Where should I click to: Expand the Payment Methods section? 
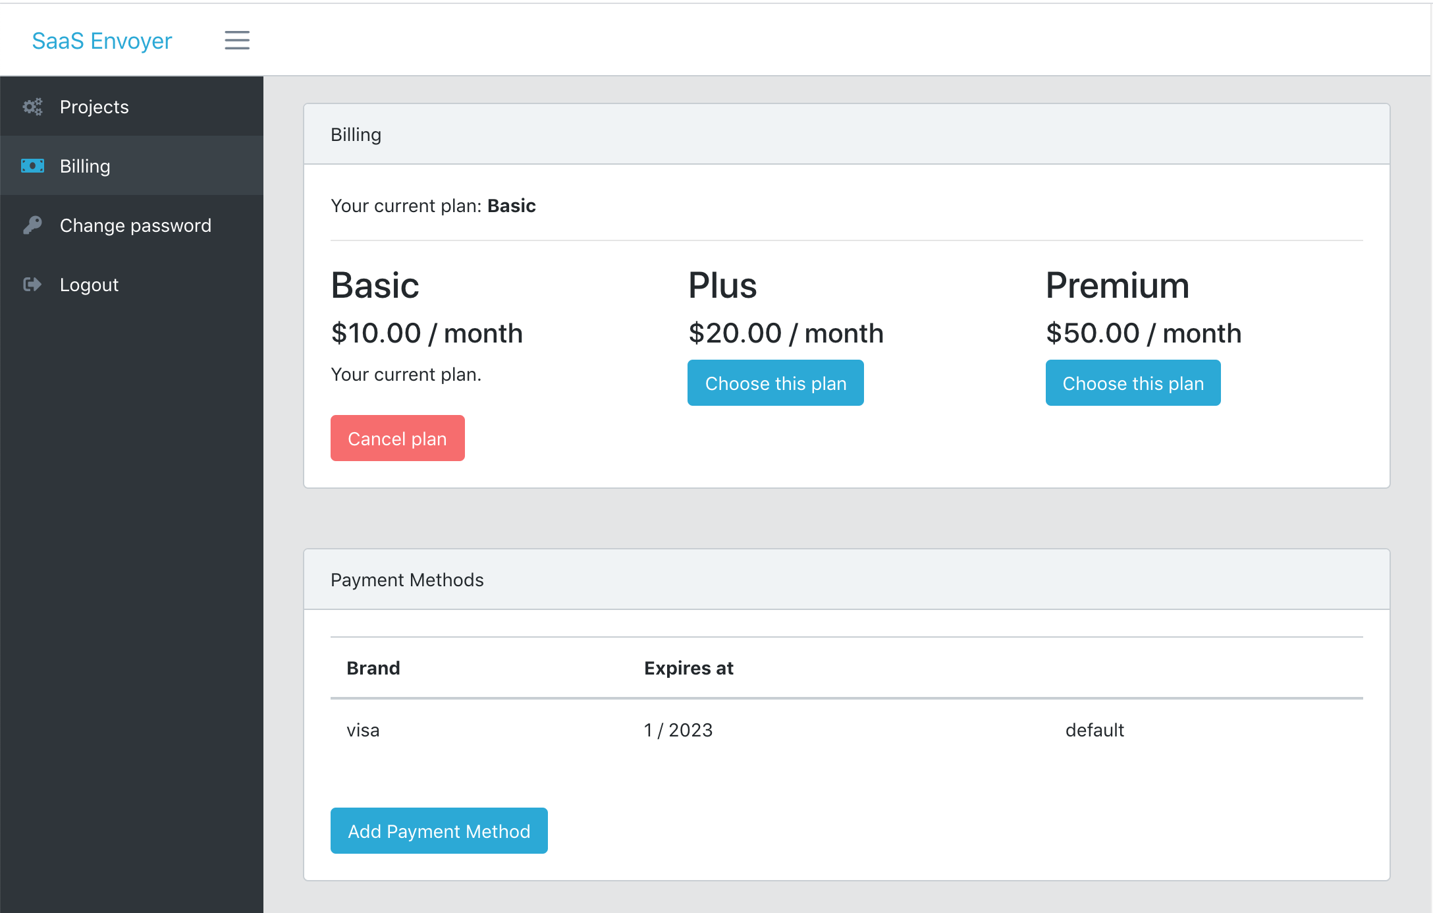coord(406,580)
